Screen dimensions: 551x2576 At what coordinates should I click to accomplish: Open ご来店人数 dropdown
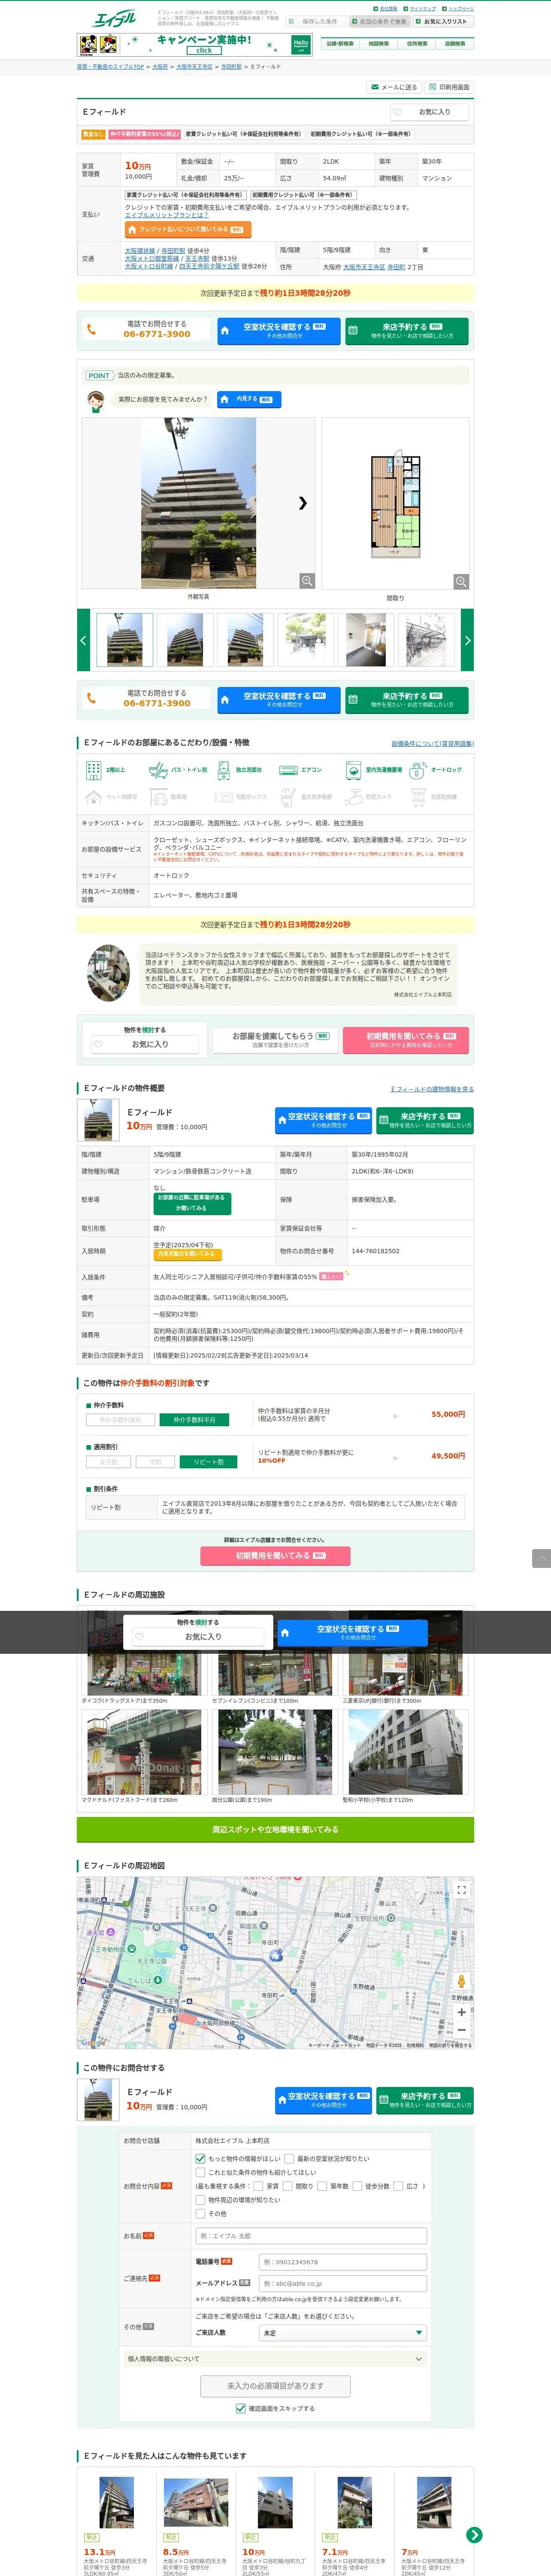(x=342, y=2333)
